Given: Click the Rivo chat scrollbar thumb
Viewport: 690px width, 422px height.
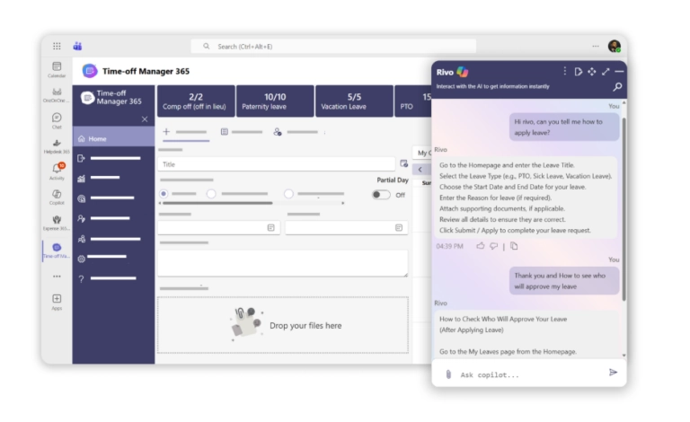Looking at the screenshot, I should point(624,209).
